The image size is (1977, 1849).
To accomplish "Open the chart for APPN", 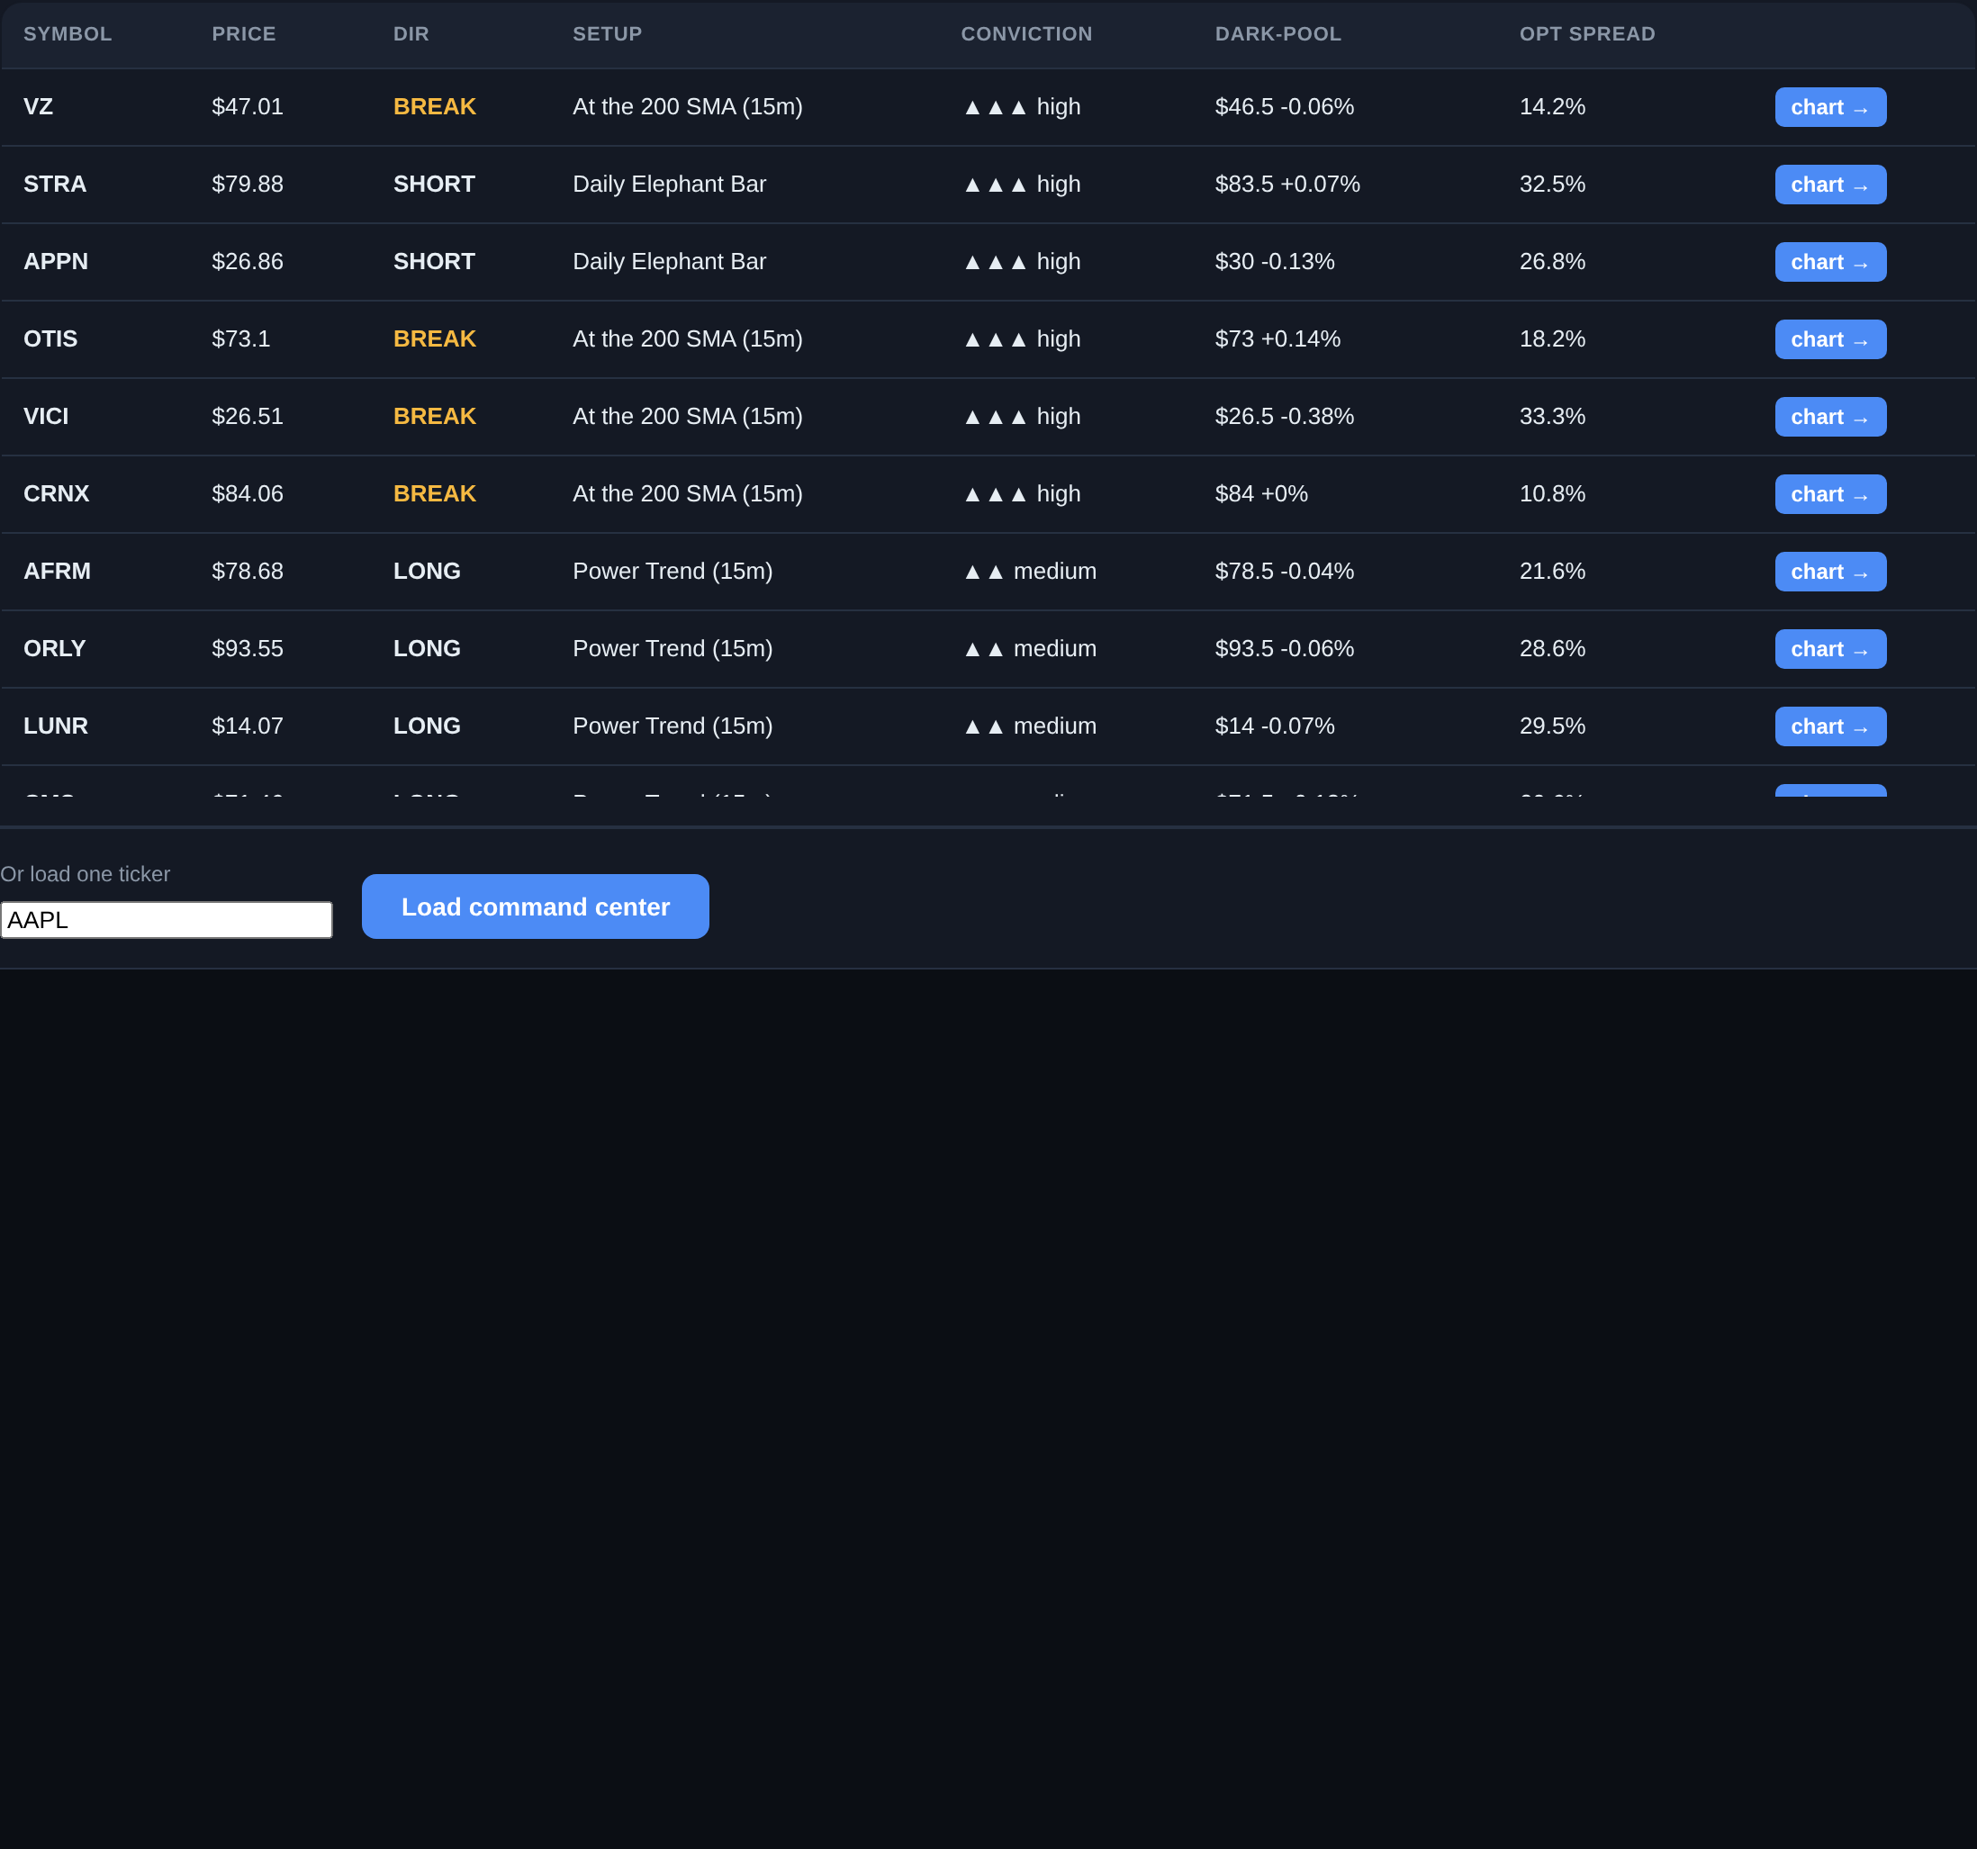I will point(1830,263).
